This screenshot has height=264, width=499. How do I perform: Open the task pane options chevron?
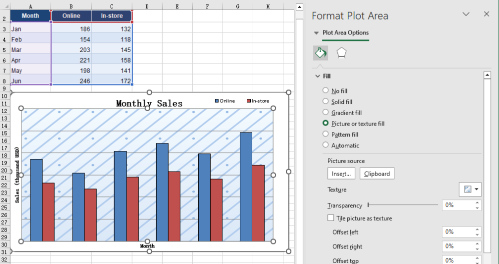pyautogui.click(x=466, y=14)
